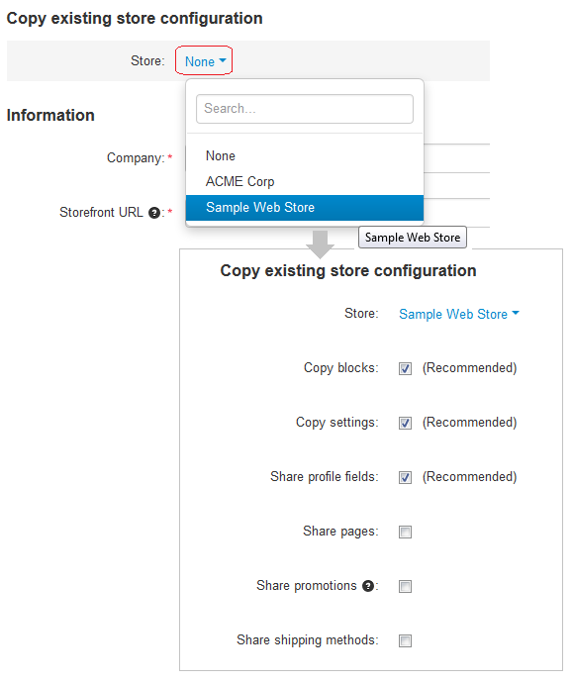This screenshot has width=573, height=682.
Task: Click the Share pages label
Action: coord(340,532)
